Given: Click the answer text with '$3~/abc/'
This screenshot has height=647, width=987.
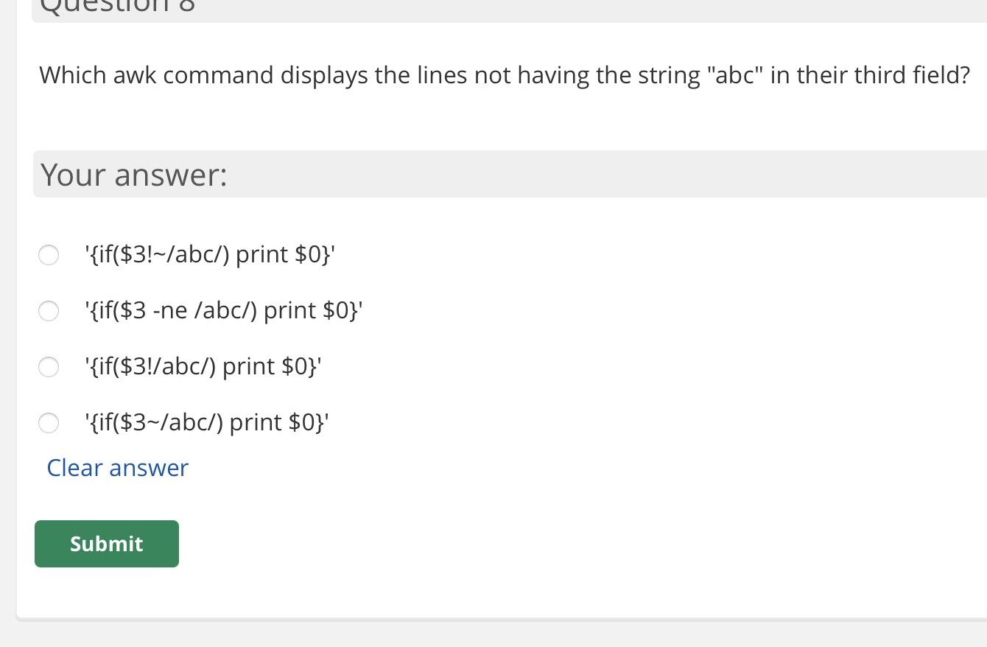Looking at the screenshot, I should (x=206, y=422).
